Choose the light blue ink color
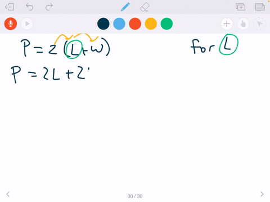 coord(119,24)
